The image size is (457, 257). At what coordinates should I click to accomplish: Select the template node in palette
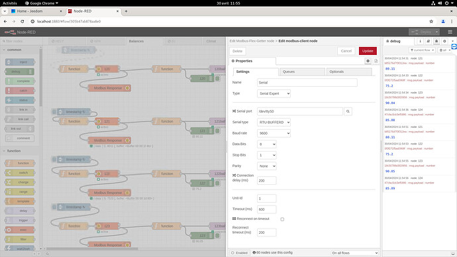point(20,201)
